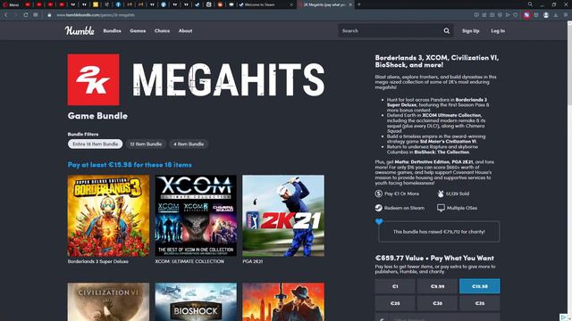Choose the €25 price tier

[x=395, y=303]
